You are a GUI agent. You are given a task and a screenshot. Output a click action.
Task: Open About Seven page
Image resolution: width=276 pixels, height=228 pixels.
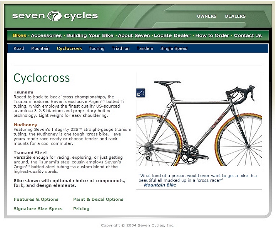(x=134, y=35)
